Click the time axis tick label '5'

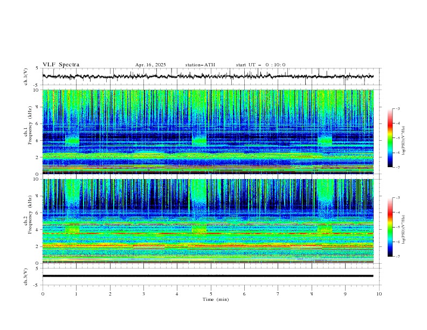(211, 294)
